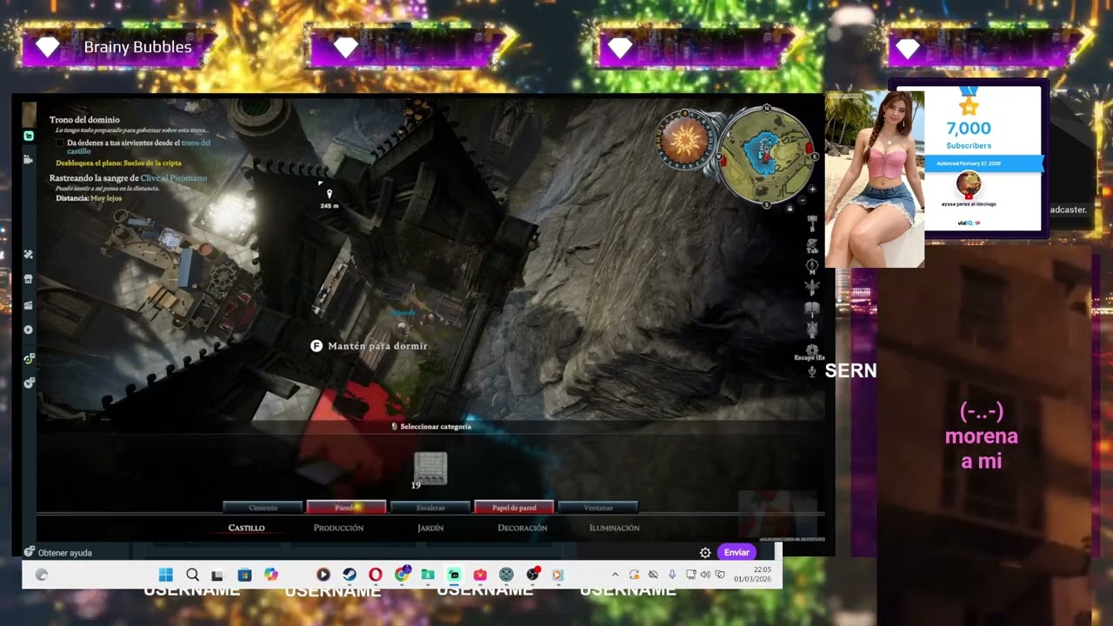This screenshot has width=1113, height=626.
Task: Zoom out the minimap with minus button
Action: click(801, 200)
